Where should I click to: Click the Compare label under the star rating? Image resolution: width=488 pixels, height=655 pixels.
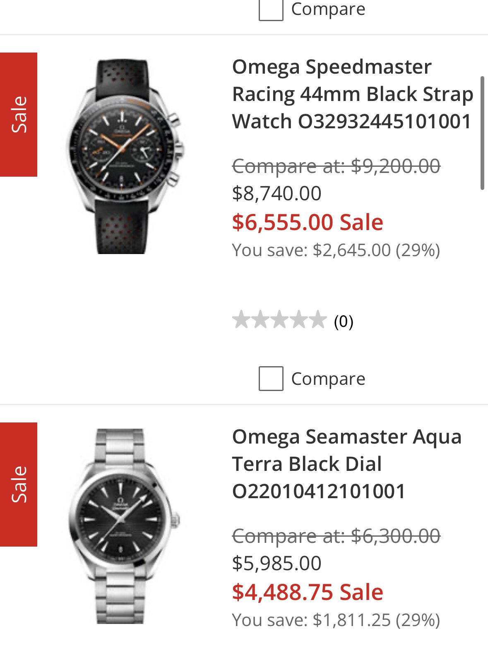[328, 379]
